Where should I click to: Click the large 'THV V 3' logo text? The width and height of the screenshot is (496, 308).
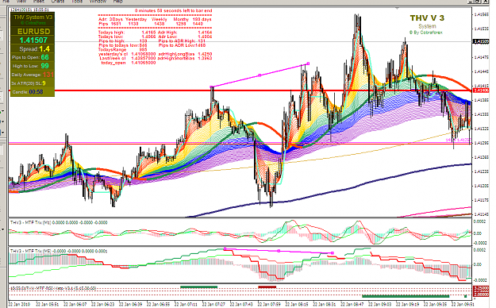point(427,18)
